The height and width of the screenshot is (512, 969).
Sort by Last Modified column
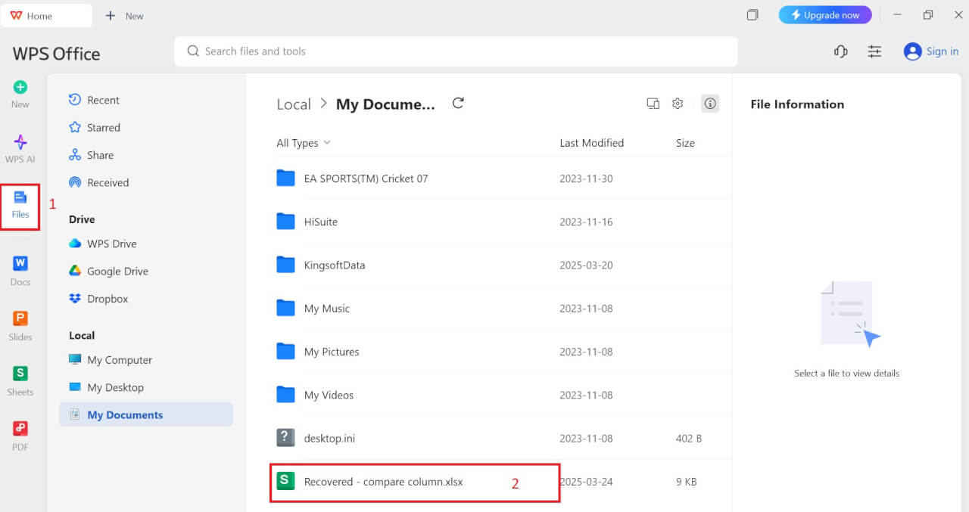(x=591, y=143)
